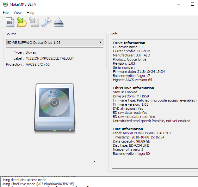
Task: Click 'Data capacity: 90.89 Gb' text
Action: tap(132, 141)
